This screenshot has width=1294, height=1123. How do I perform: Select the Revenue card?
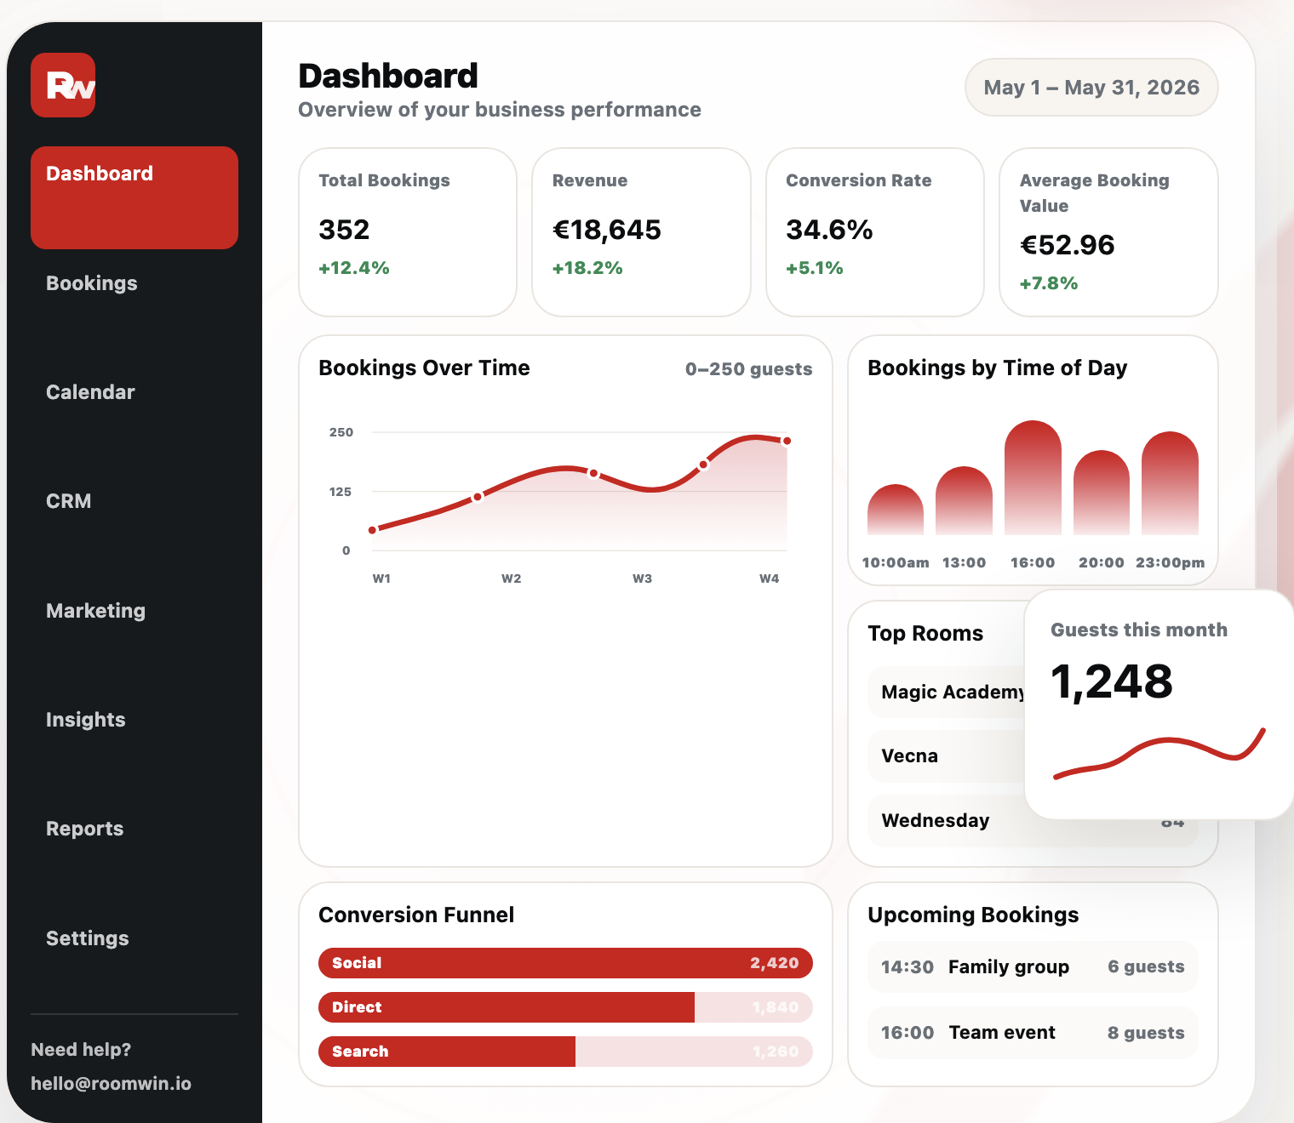pos(641,232)
